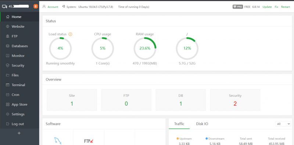The width and height of the screenshot is (294, 145).
Task: Click the 'Total received' label
Action: click(x=277, y=139)
